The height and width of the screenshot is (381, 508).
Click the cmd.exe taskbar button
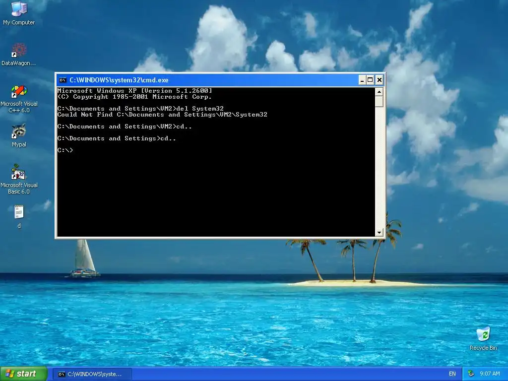point(92,374)
